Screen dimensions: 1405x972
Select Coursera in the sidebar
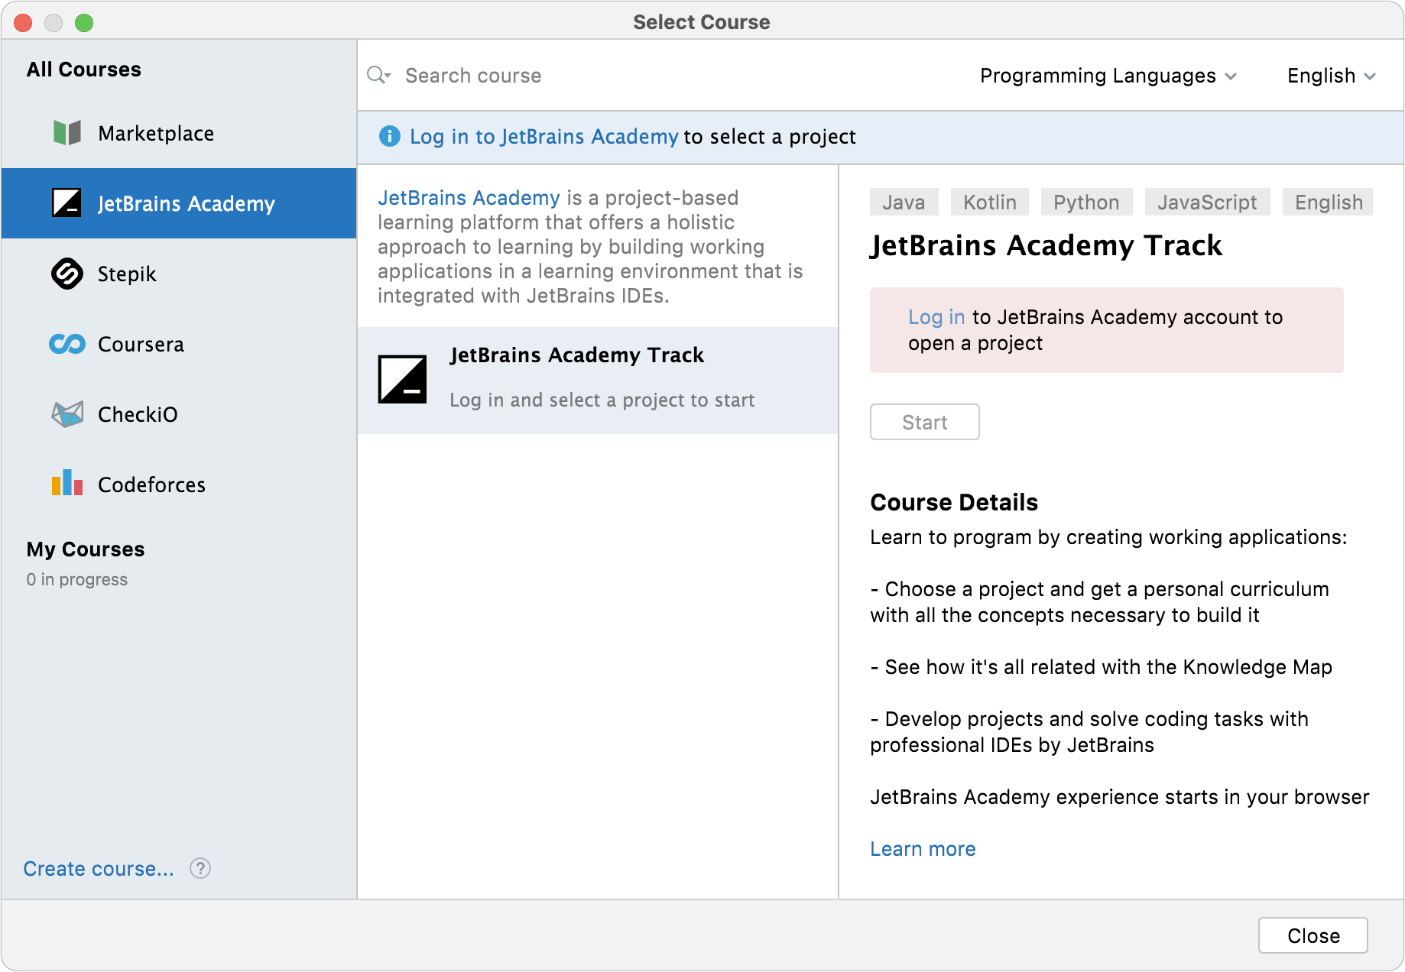[179, 344]
